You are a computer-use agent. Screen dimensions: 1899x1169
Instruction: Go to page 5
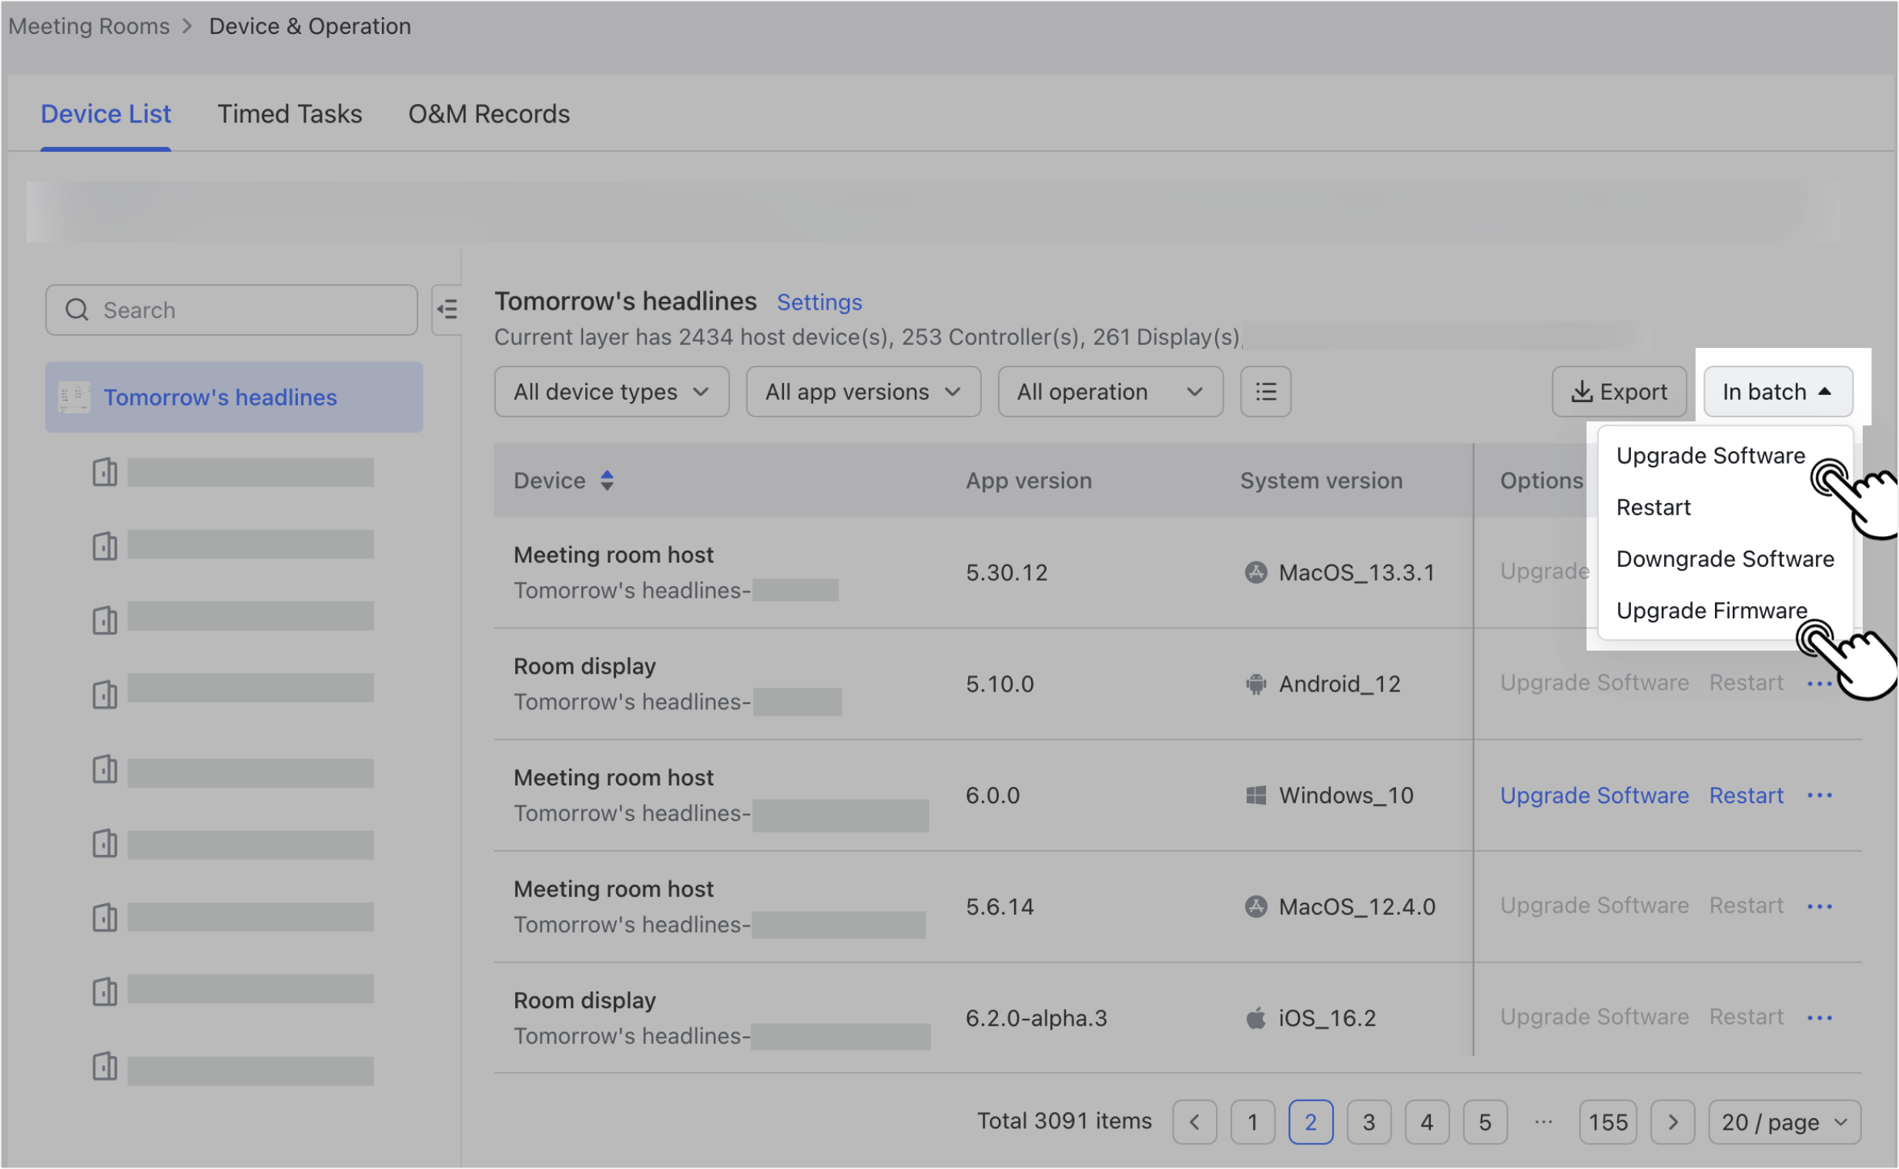[1485, 1121]
